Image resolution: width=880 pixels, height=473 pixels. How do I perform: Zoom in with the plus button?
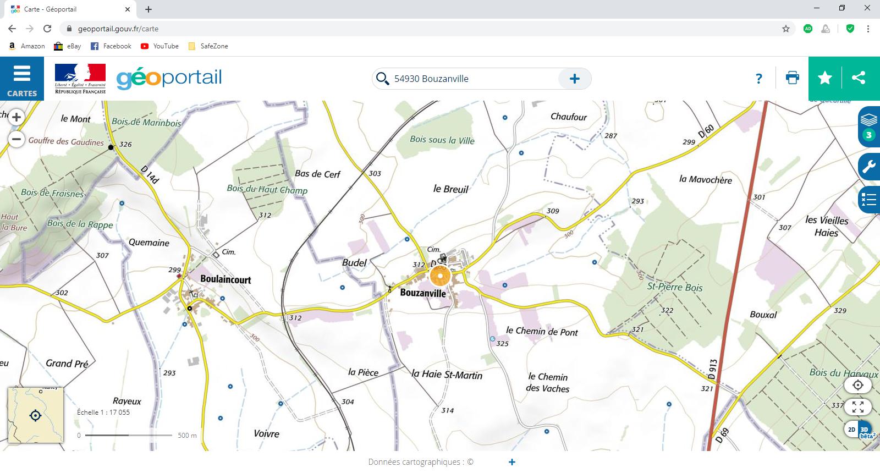pyautogui.click(x=16, y=117)
